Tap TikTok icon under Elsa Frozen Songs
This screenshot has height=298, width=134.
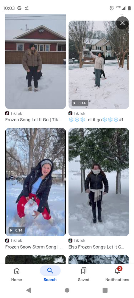click(x=70, y=240)
